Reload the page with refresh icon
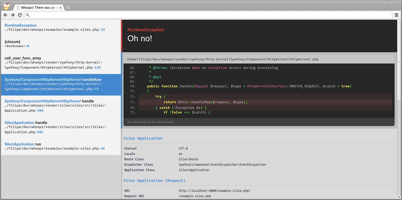This screenshot has width=402, height=200. pyautogui.click(x=20, y=15)
